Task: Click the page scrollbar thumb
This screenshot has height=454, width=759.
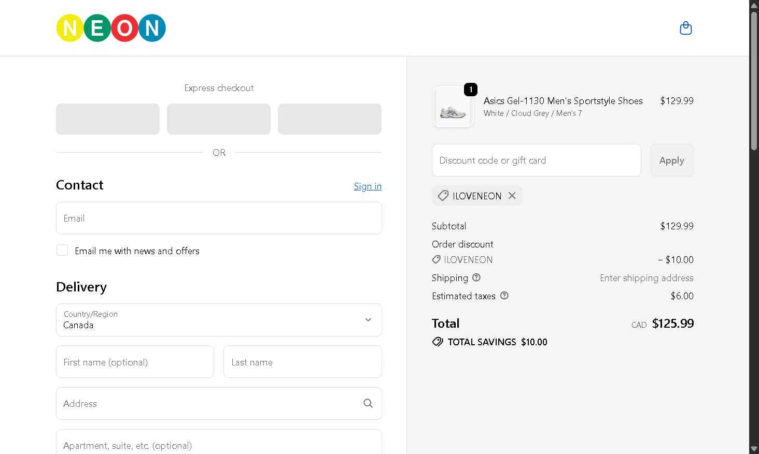Action: tap(754, 80)
